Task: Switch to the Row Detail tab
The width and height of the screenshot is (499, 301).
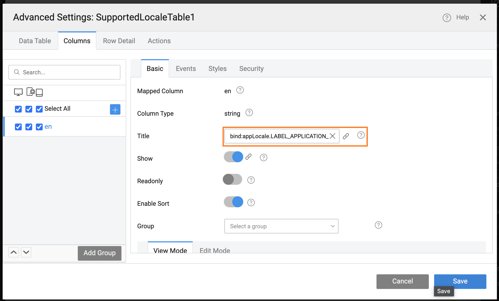Action: point(119,41)
